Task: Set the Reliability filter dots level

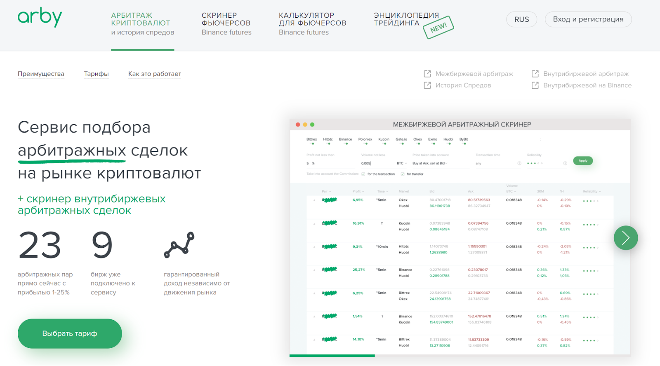Action: [x=535, y=163]
